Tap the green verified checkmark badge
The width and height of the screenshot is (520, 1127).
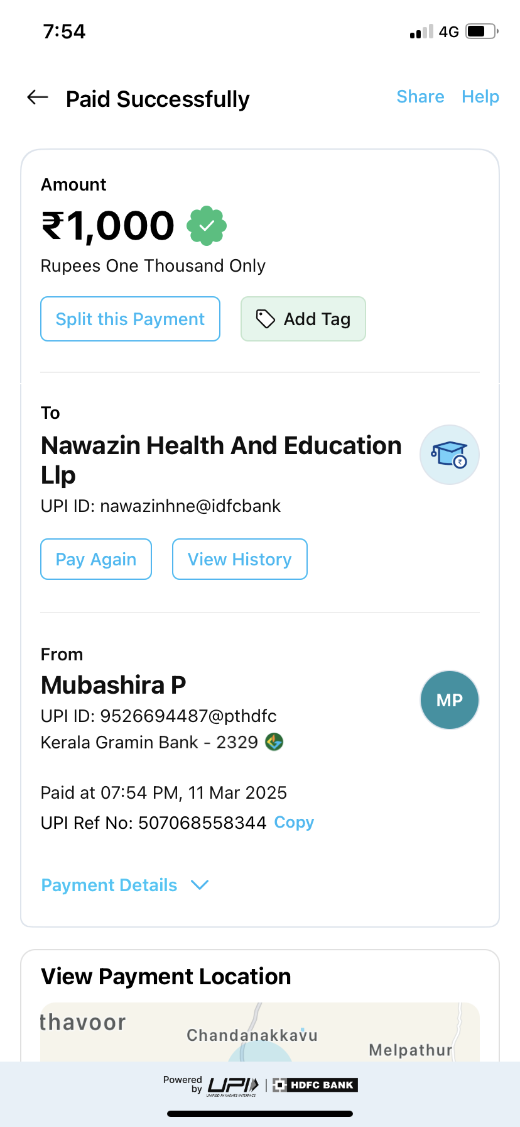(207, 226)
